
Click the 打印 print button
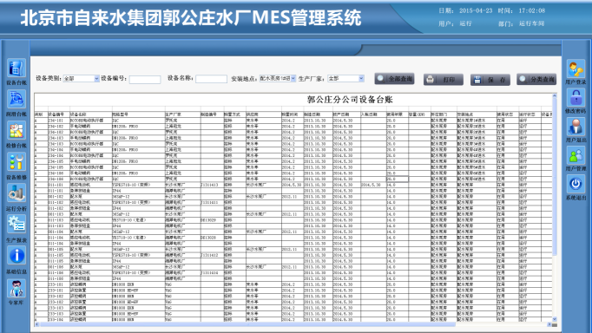(444, 80)
